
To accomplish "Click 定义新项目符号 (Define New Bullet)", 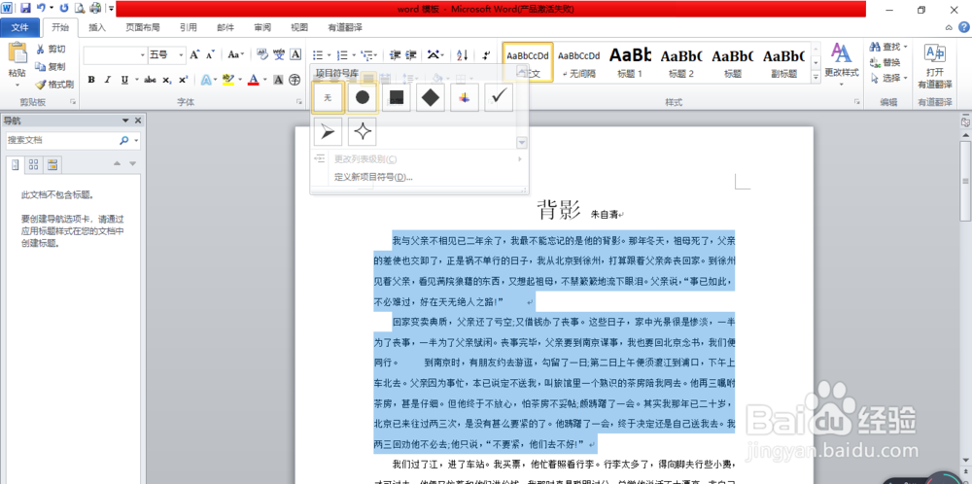I will [x=373, y=177].
